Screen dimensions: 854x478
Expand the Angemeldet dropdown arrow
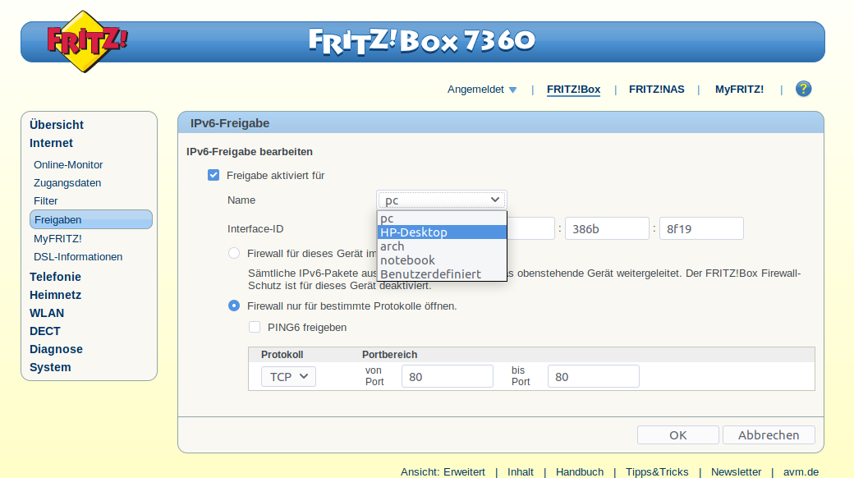click(x=512, y=90)
